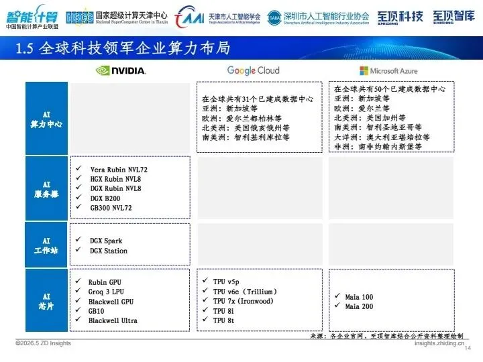Click the TPU 8t entry
Image resolution: width=483 pixels, height=362 pixels.
223,320
